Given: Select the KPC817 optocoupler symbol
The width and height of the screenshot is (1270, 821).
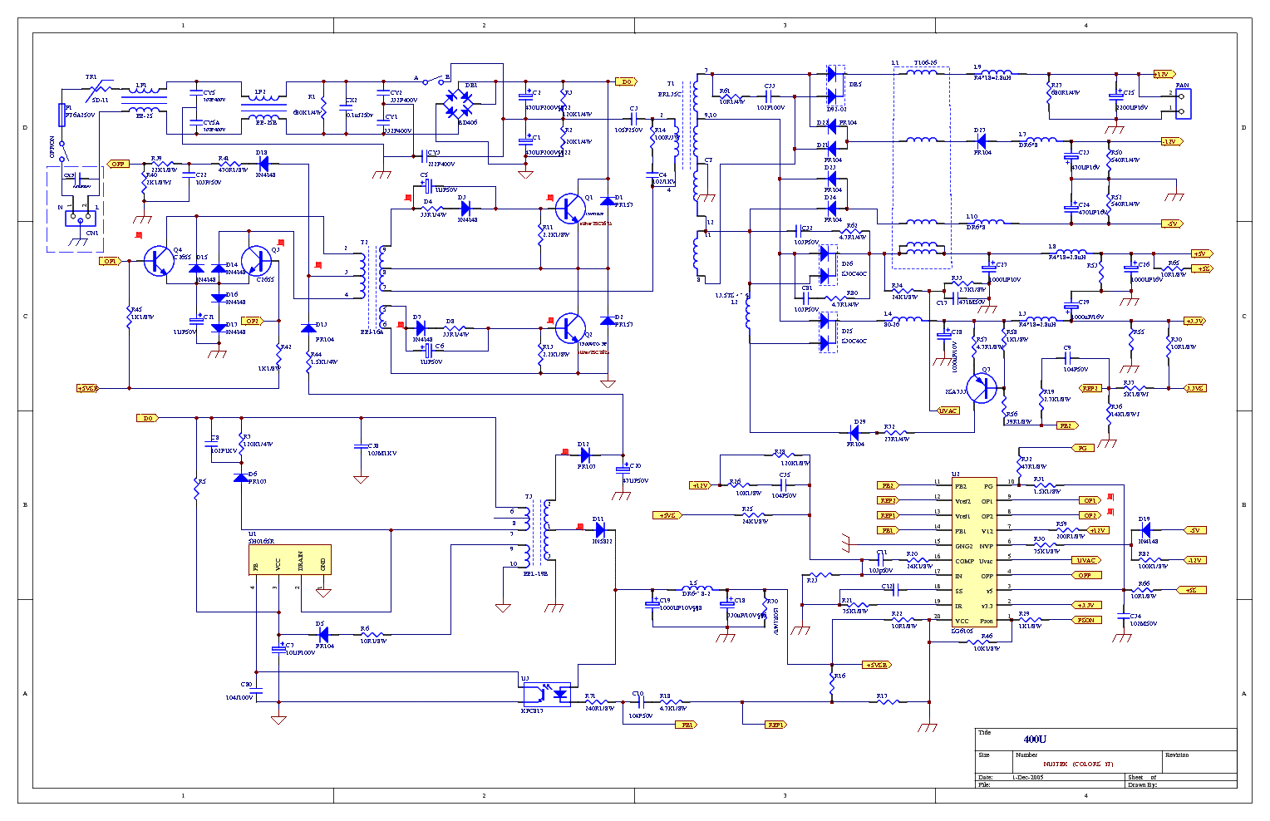Looking at the screenshot, I should tap(547, 693).
